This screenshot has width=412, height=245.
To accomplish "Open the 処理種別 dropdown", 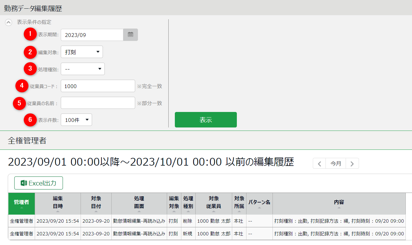I will coord(83,69).
